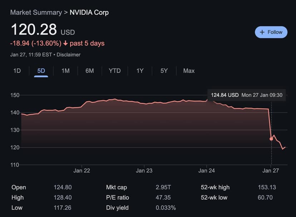Open the Disclaimer link
Image resolution: width=296 pixels, height=217 pixels.
click(69, 55)
